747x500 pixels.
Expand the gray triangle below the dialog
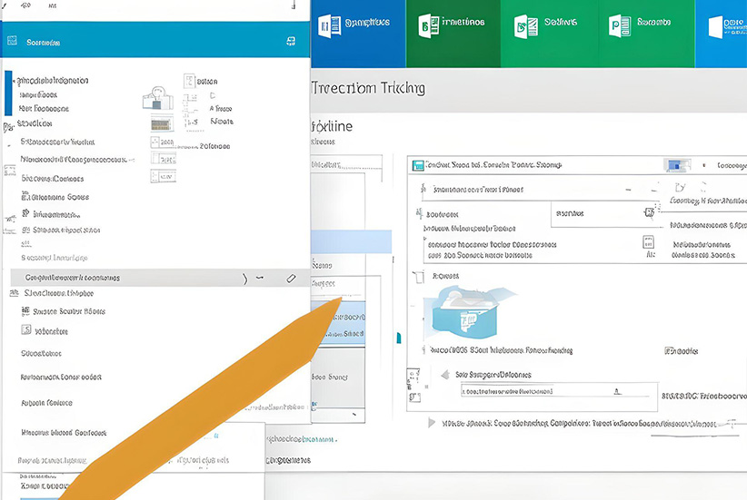click(x=431, y=423)
